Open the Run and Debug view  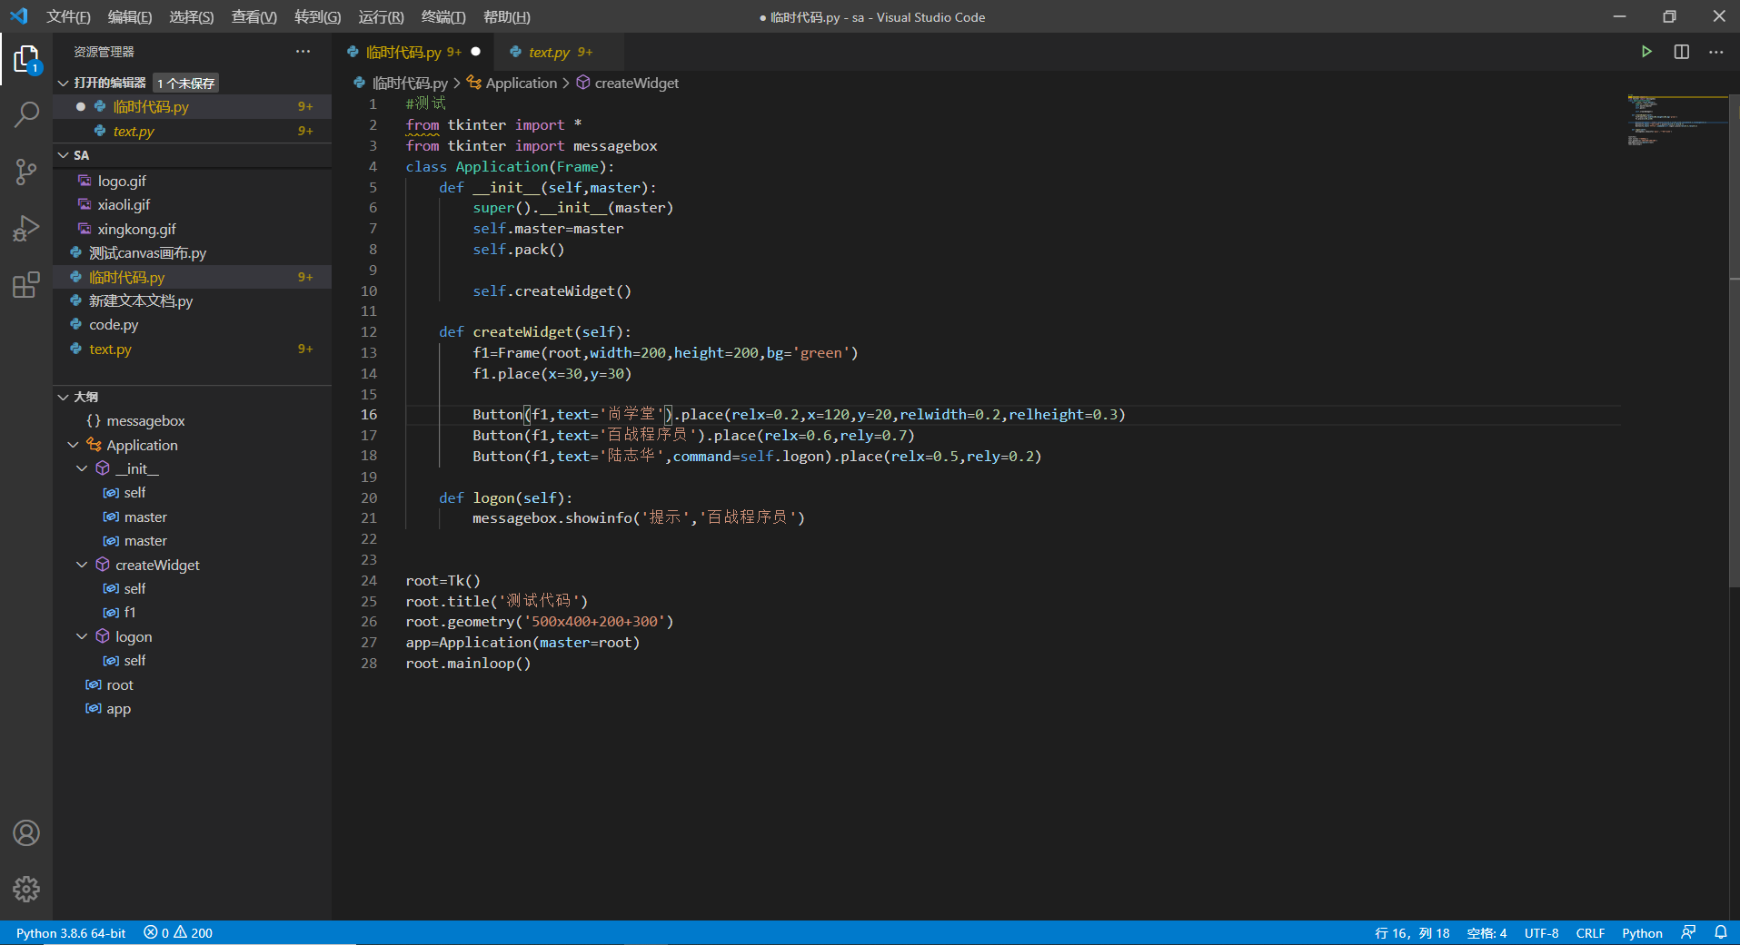pyautogui.click(x=26, y=228)
